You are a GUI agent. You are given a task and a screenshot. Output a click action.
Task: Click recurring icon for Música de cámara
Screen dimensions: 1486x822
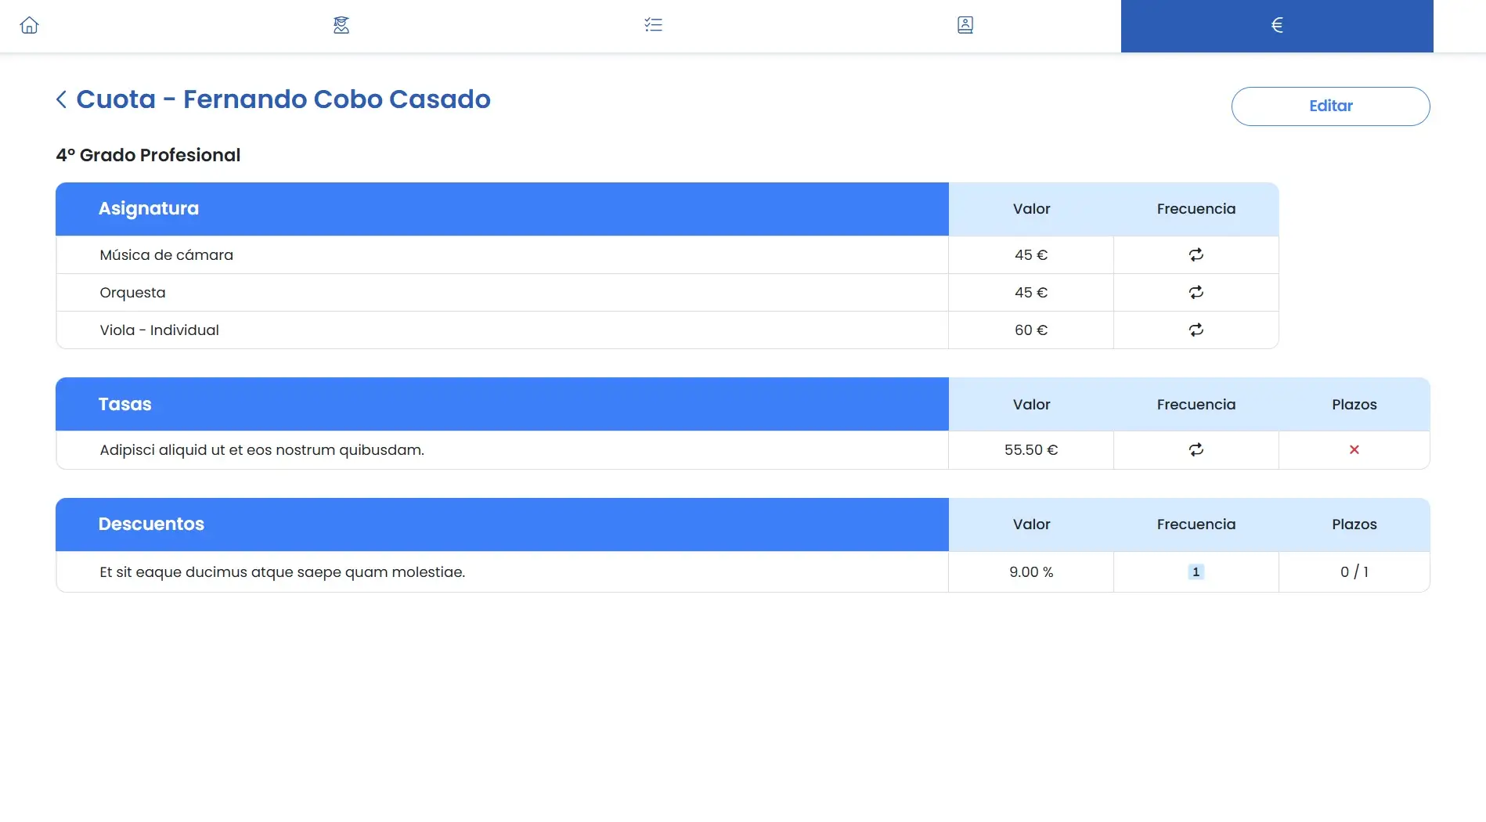pos(1195,255)
